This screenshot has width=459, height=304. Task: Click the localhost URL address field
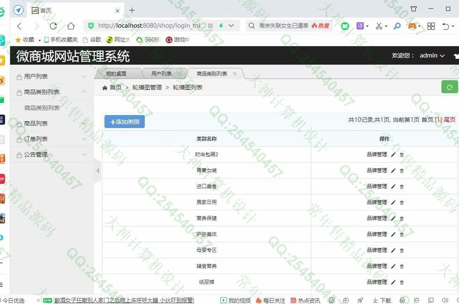150,26
